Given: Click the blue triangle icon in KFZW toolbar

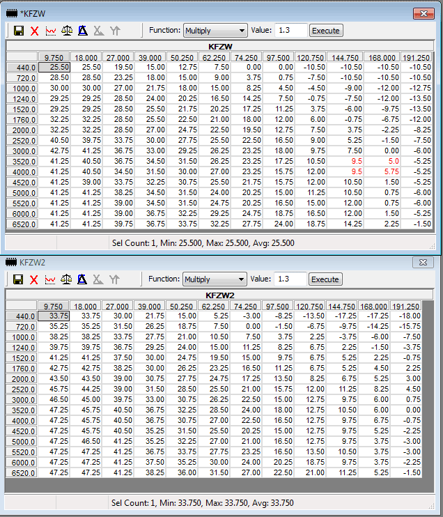Looking at the screenshot, I should pos(83,31).
